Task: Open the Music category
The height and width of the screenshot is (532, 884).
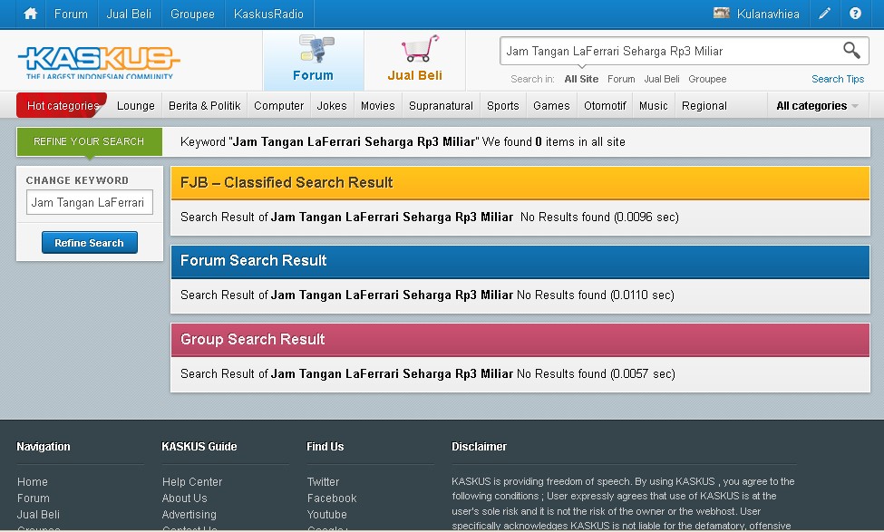Action: (x=654, y=105)
